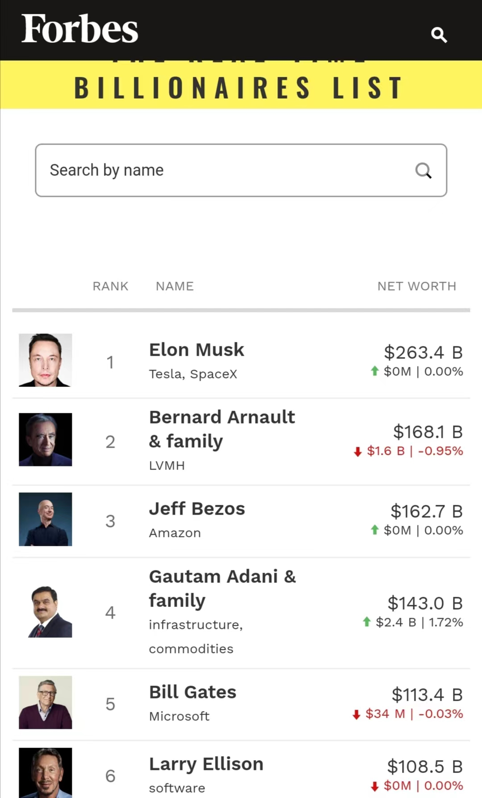Sort by the NET WORTH column header
Viewport: 482px width, 798px height.
[416, 286]
